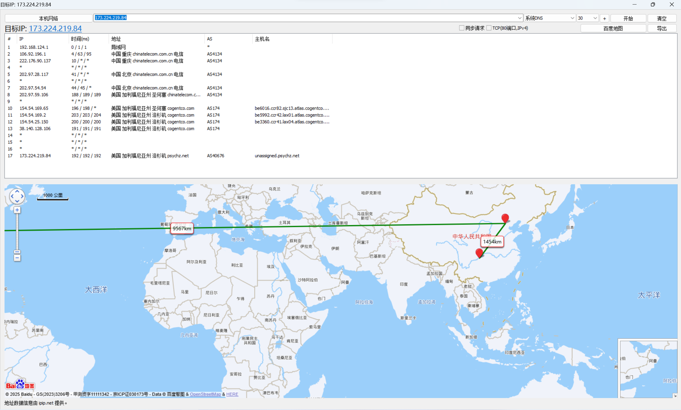Click the map zoom slider handle
Screen dimensions: 681x410
tap(17, 252)
